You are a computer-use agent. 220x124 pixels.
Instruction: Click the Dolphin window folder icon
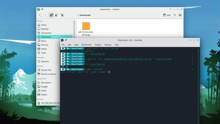pos(38,9)
